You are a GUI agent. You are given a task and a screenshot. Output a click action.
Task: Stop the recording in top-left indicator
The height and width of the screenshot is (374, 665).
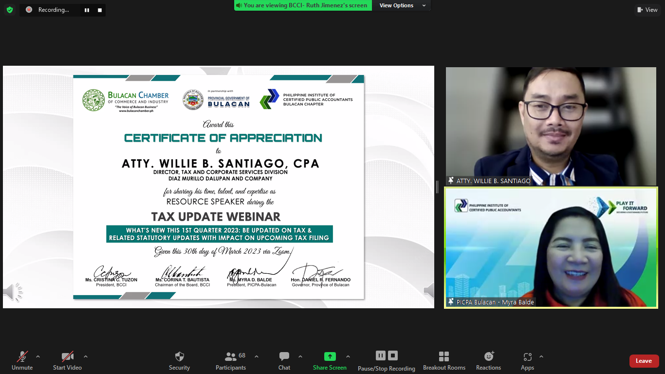click(100, 10)
